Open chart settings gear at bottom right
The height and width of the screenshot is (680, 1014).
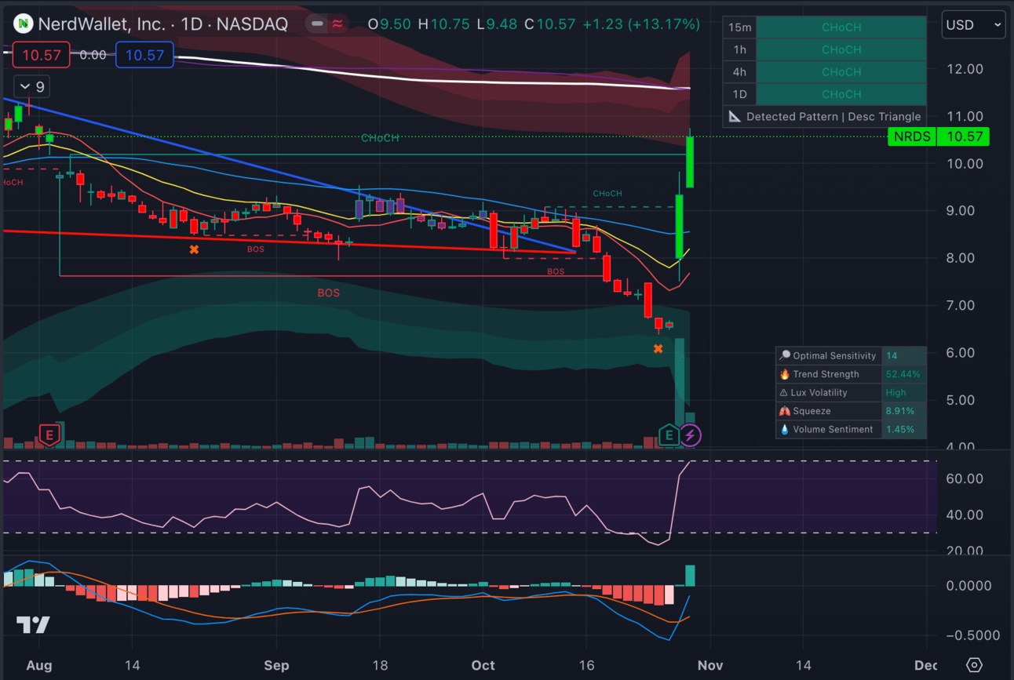(x=974, y=664)
